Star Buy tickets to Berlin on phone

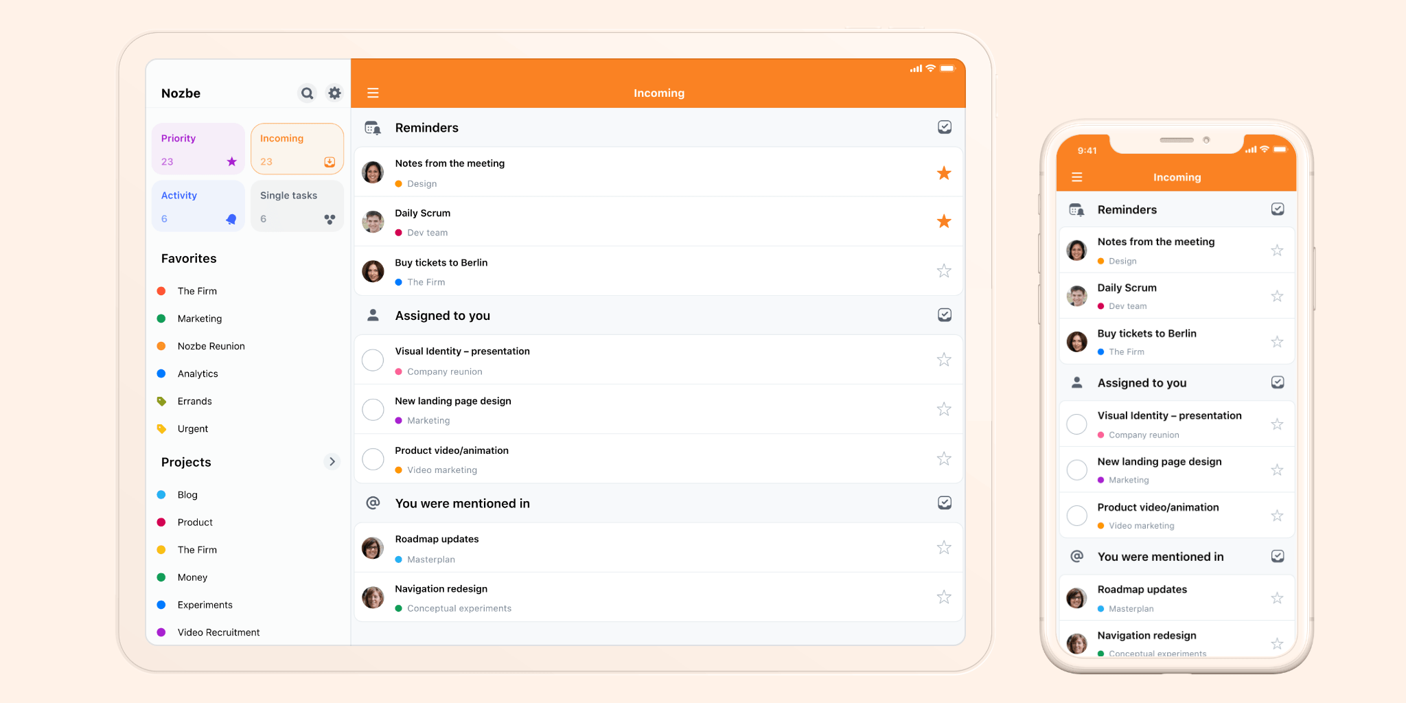pyautogui.click(x=1277, y=342)
